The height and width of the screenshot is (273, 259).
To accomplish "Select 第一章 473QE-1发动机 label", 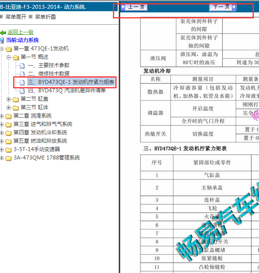I will (x=41, y=49).
